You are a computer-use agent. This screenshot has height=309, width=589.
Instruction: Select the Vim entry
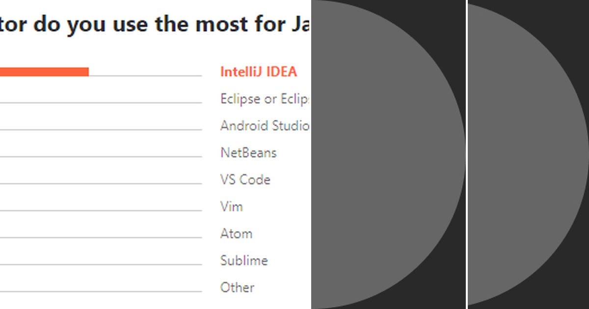click(232, 206)
